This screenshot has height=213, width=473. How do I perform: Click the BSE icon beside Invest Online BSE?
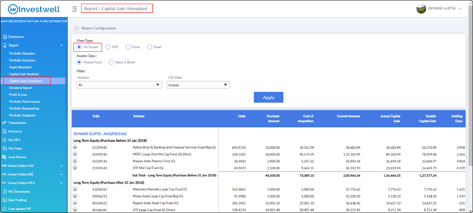(4, 174)
